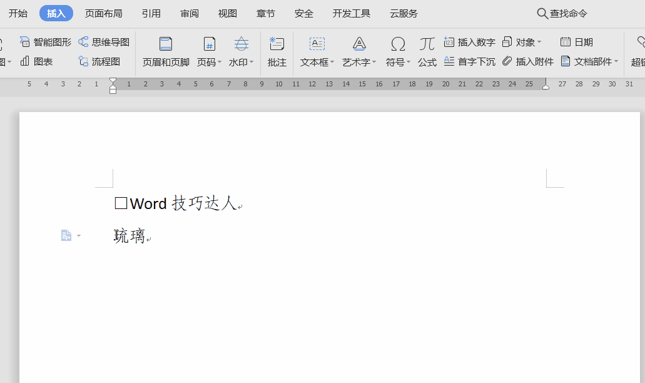Insert a 流程图 flowchart
The height and width of the screenshot is (383, 645).
[x=99, y=61]
